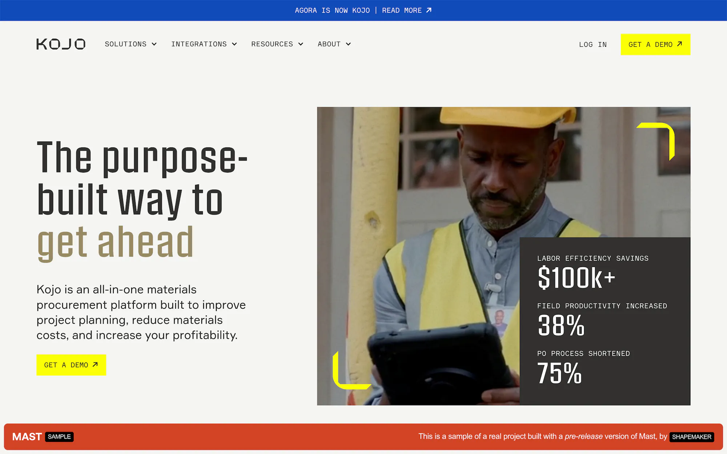Follow the Read More link in the blue banner
The height and width of the screenshot is (454, 727).
402,10
